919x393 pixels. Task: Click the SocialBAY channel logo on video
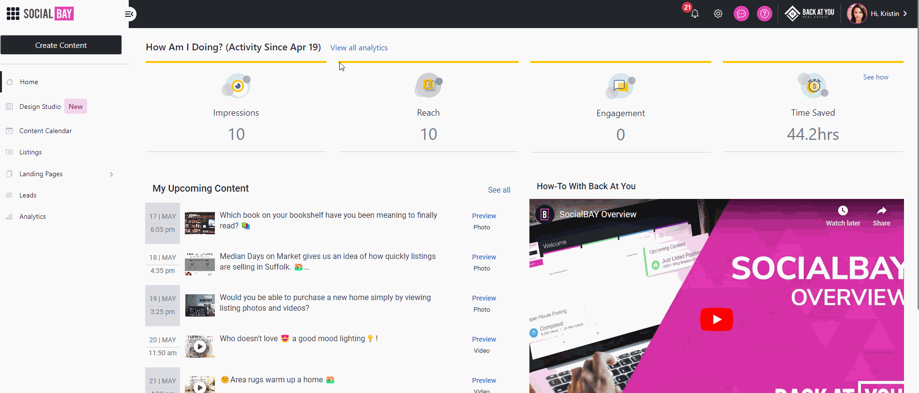click(x=545, y=214)
